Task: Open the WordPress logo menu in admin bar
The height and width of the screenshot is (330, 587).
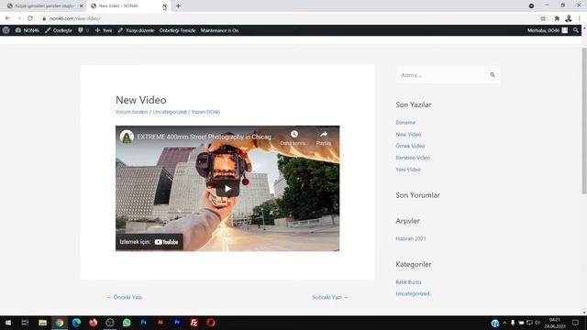Action: [6, 30]
